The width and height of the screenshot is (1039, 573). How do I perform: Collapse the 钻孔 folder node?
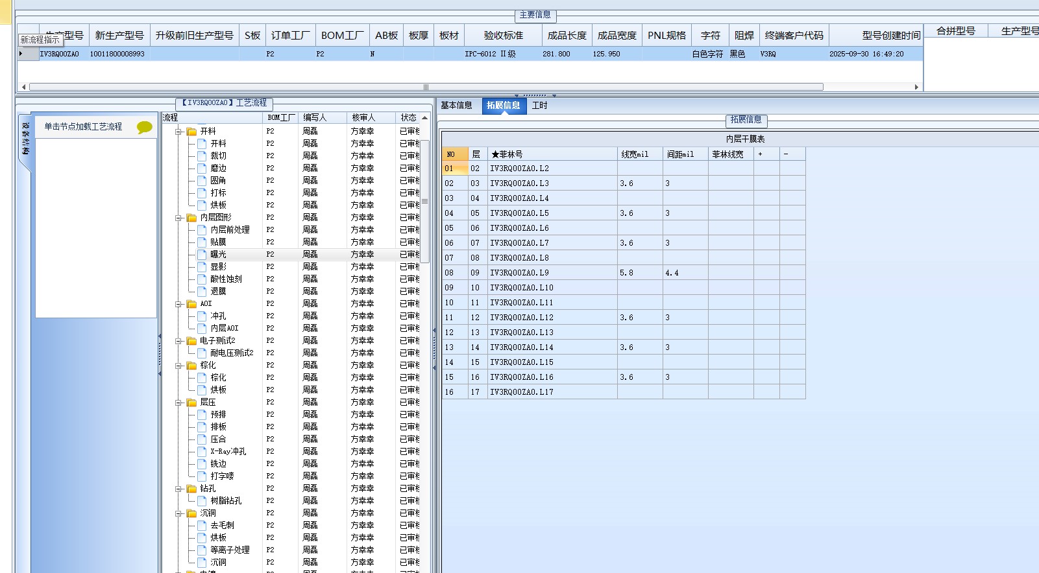(x=178, y=489)
